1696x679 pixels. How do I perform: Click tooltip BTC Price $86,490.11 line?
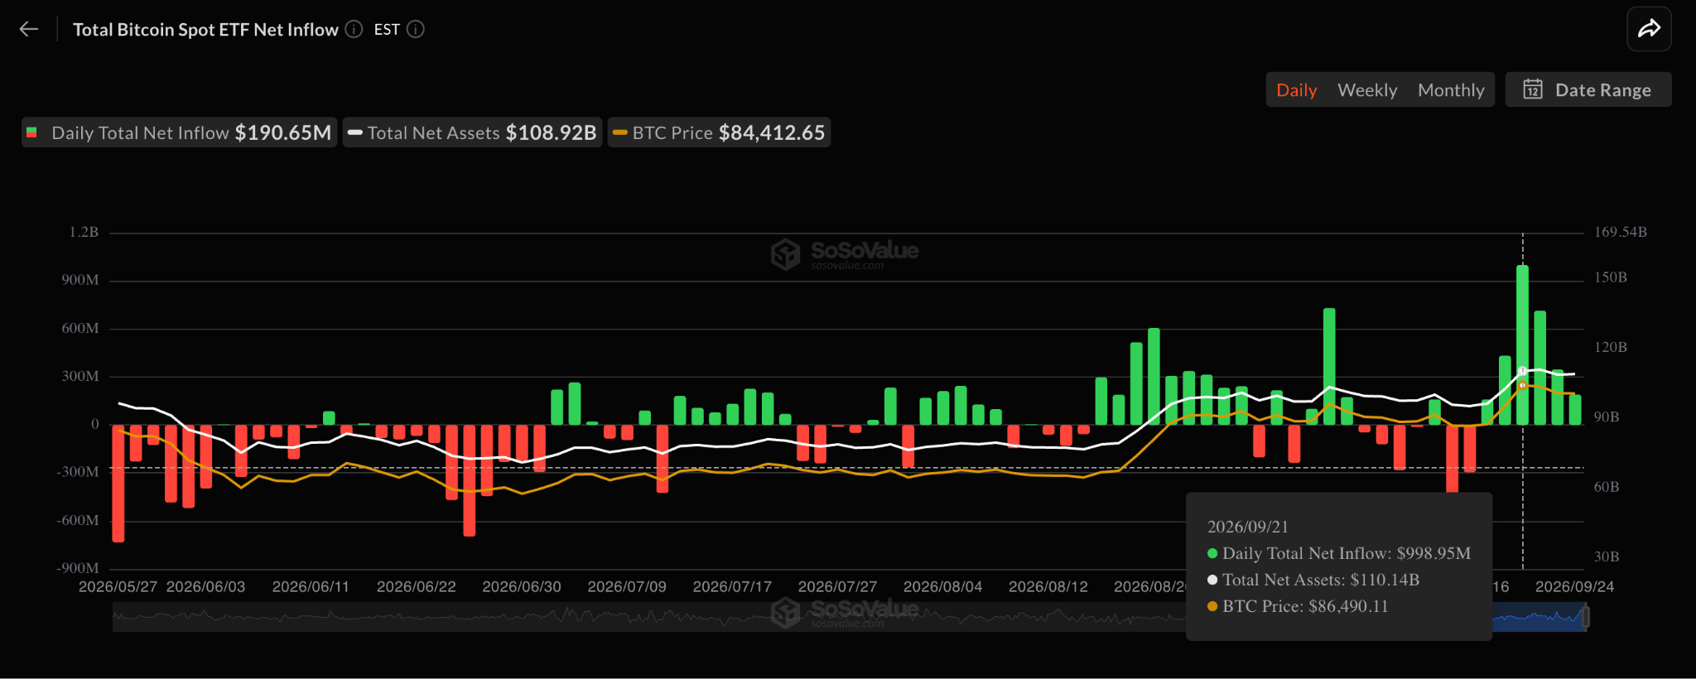coord(1298,606)
